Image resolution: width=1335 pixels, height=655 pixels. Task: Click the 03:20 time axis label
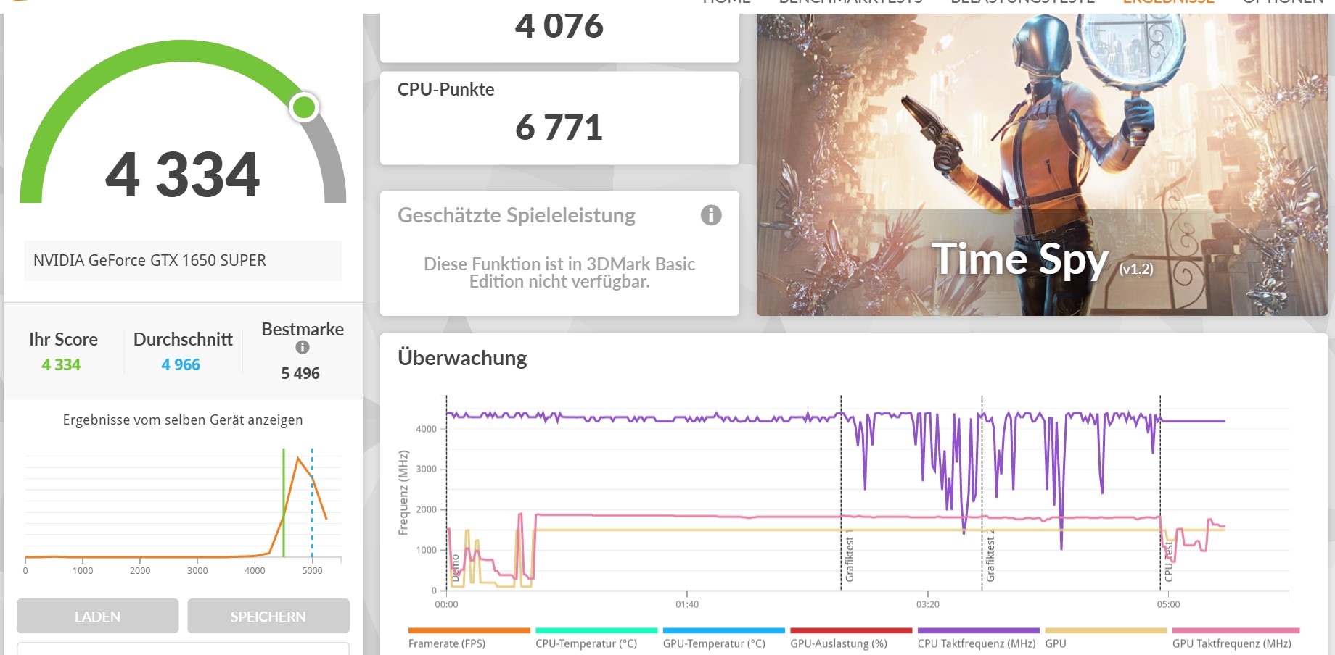(x=928, y=604)
